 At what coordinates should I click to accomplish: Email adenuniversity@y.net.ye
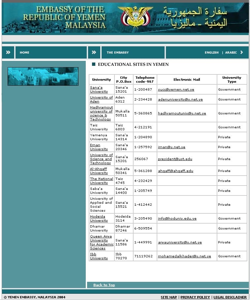point(180,100)
